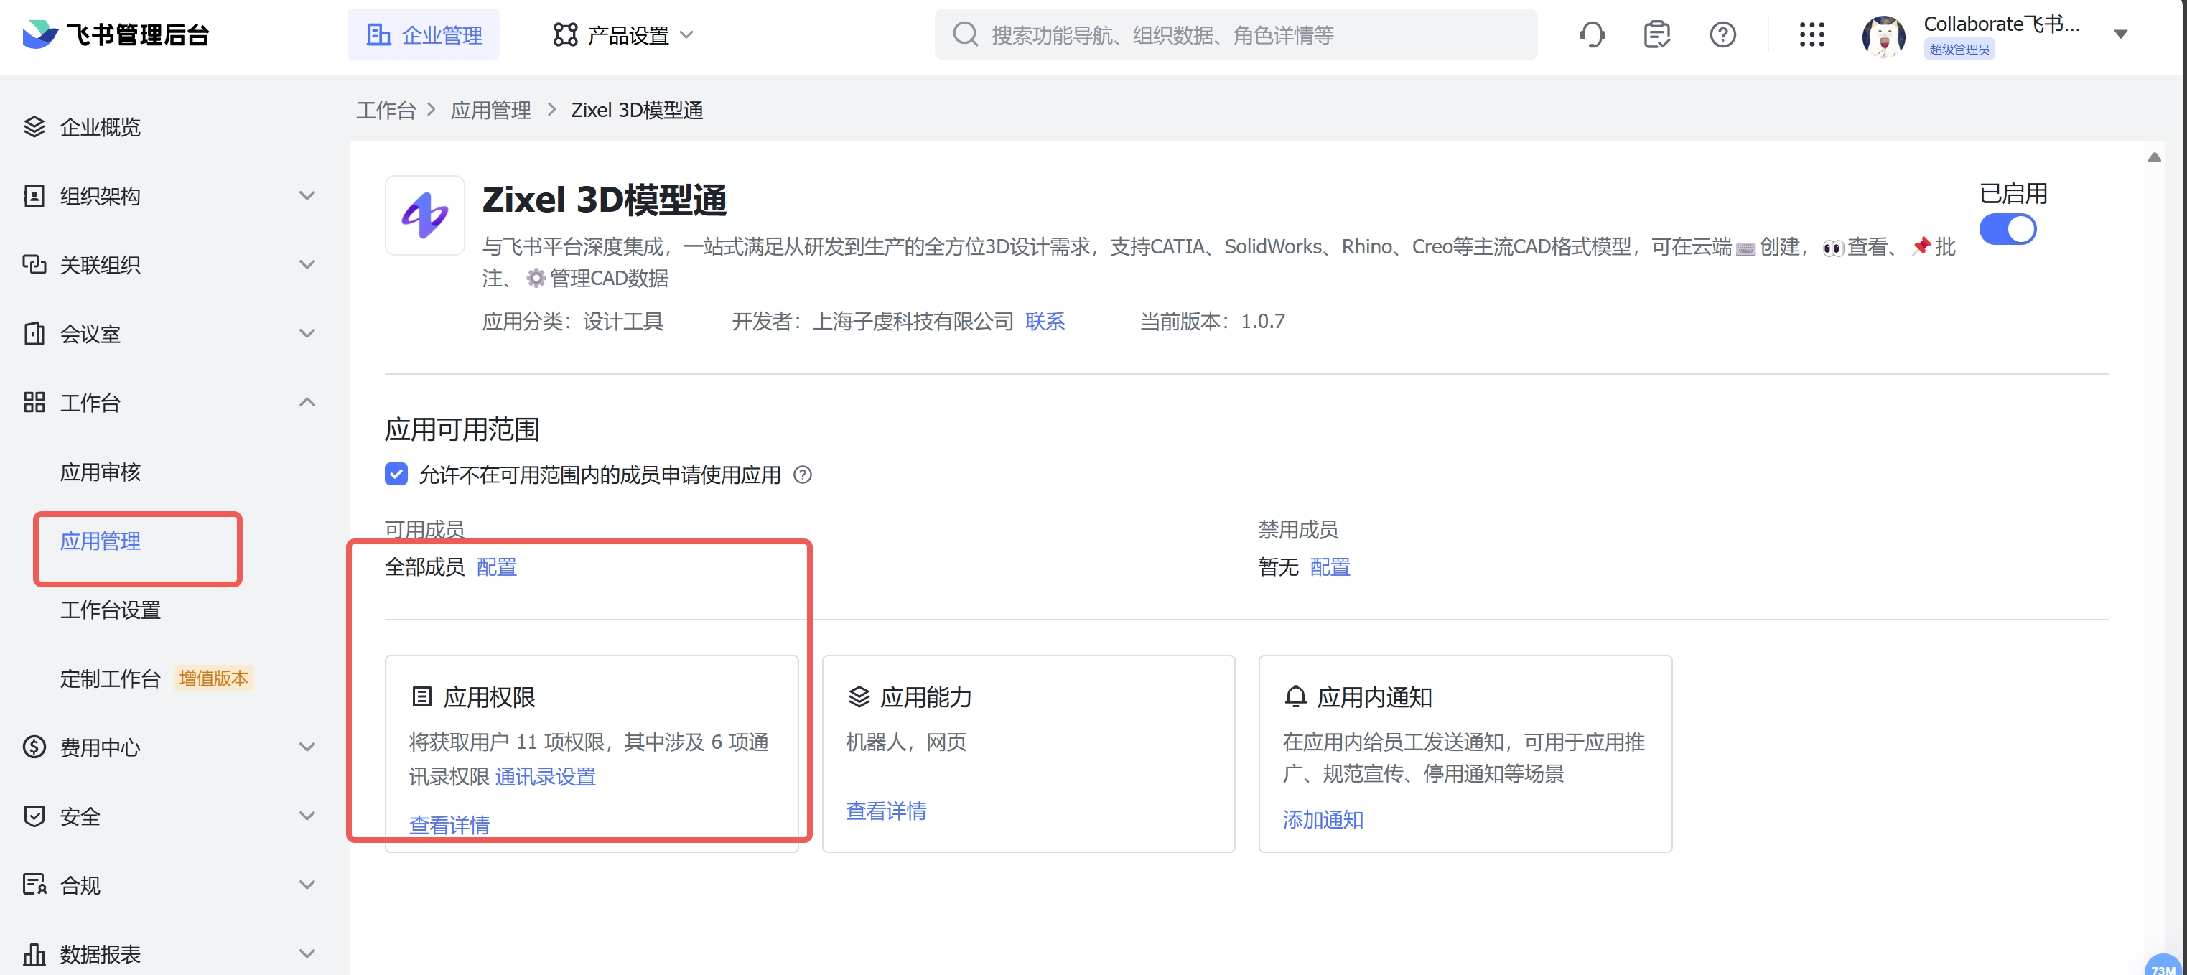Screen dimensions: 2187x975
Task: Open 应用管理 in the breadcrumb
Action: pyautogui.click(x=490, y=110)
